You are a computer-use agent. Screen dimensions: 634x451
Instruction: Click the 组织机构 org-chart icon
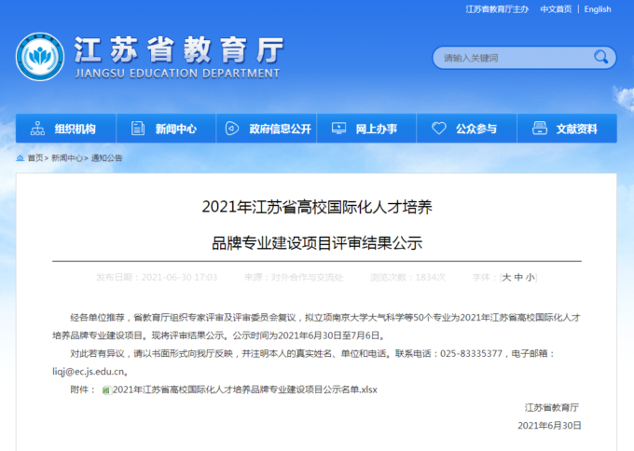pos(38,129)
